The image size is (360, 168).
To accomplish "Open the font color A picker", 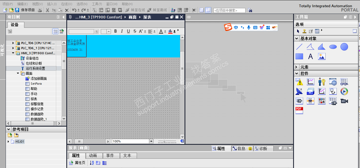I will [x=161, y=32].
